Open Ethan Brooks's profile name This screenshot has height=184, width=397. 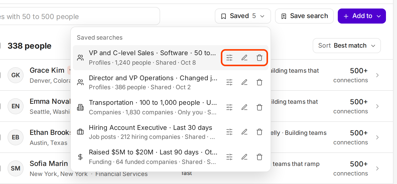pyautogui.click(x=50, y=132)
